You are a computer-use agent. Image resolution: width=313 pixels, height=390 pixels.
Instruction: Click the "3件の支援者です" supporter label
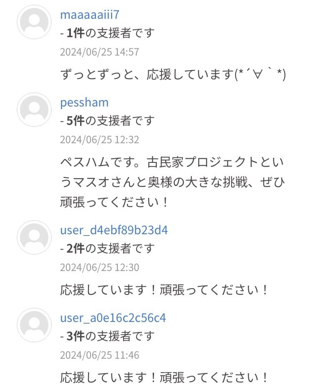coord(107,336)
